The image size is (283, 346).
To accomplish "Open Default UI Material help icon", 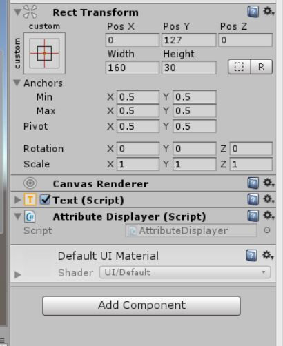I will [251, 255].
